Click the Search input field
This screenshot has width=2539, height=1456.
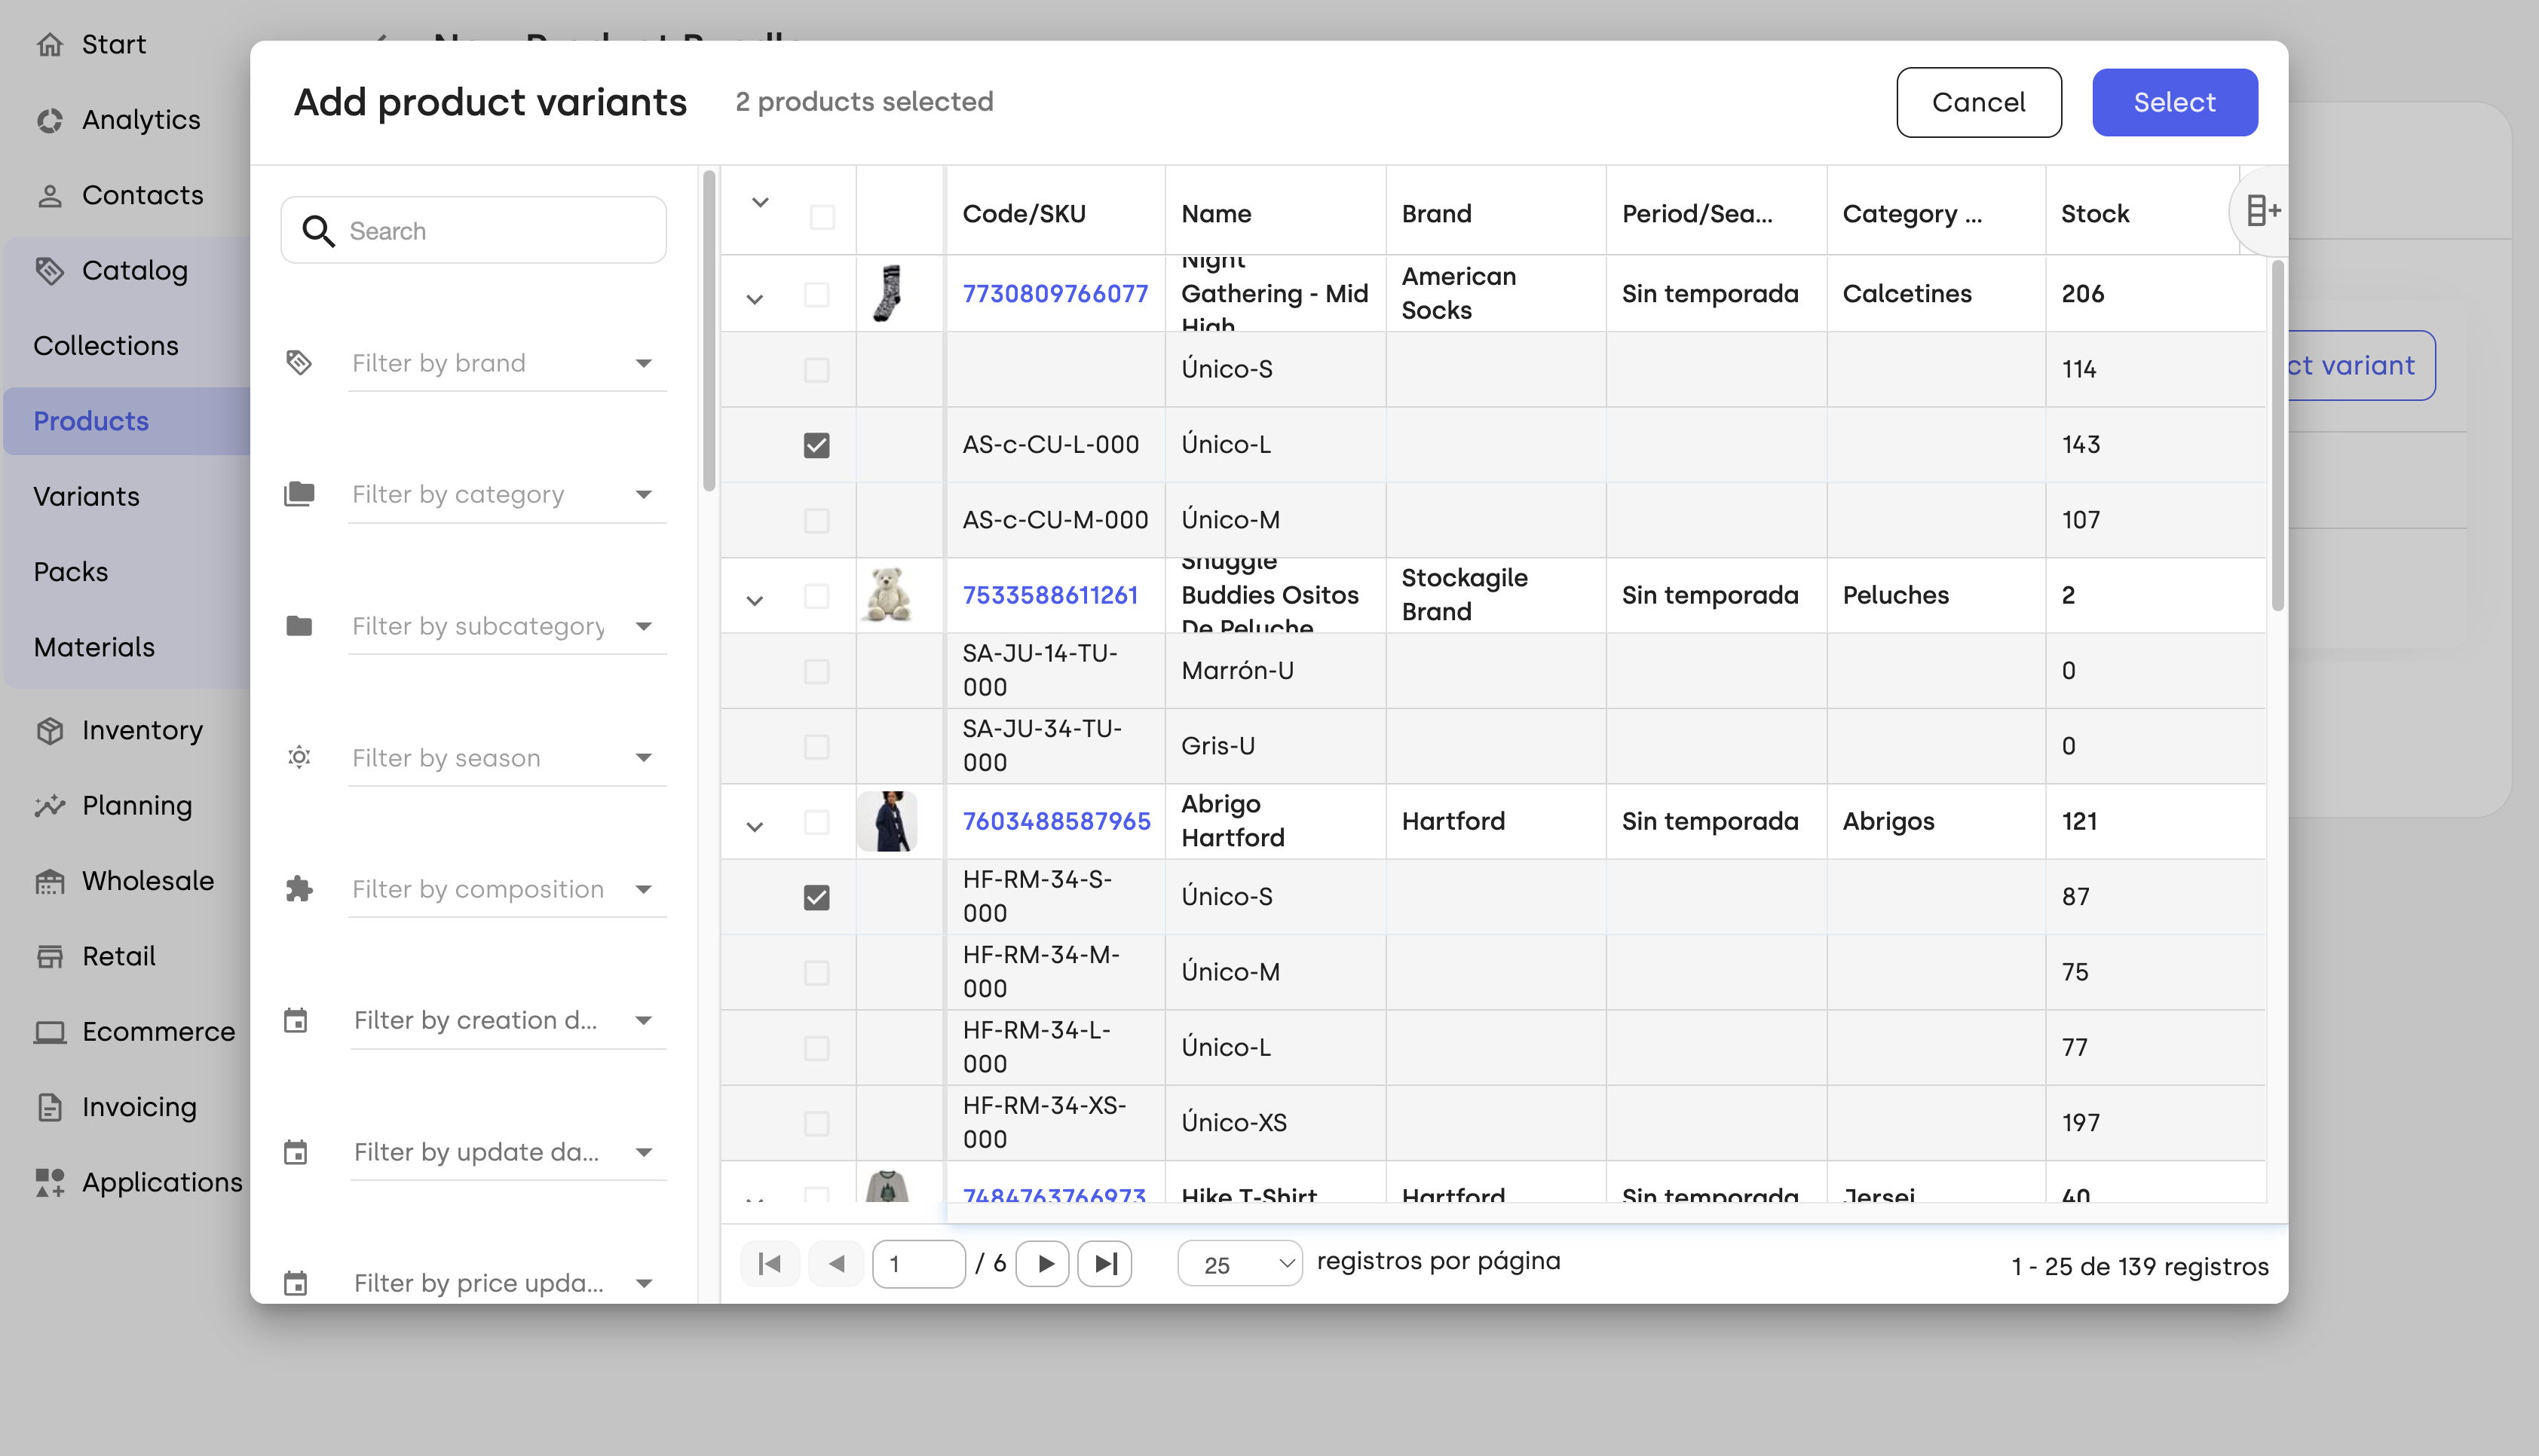tap(474, 230)
